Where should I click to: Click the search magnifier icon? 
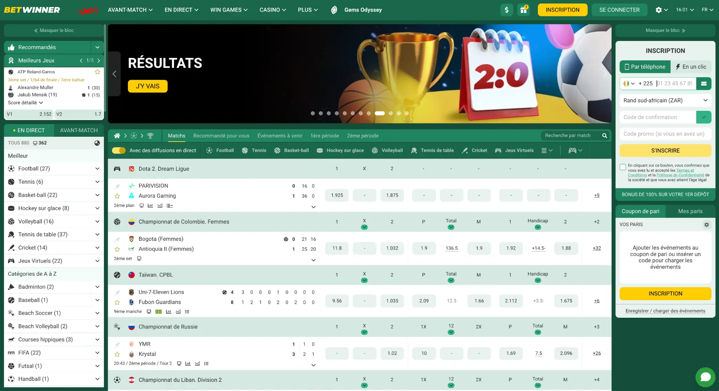coord(605,136)
